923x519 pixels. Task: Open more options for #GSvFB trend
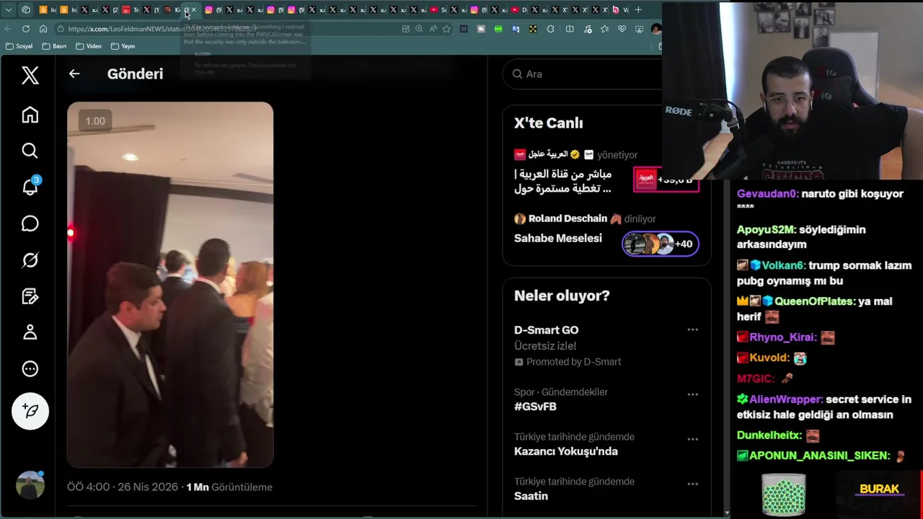tap(692, 394)
